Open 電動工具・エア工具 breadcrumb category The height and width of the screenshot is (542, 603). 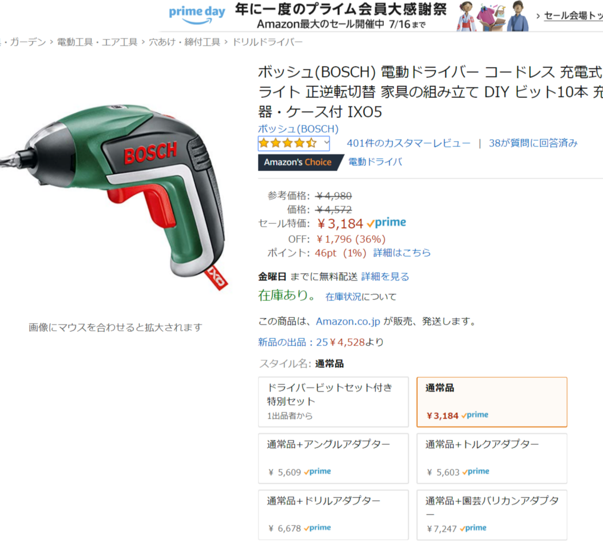point(97,42)
